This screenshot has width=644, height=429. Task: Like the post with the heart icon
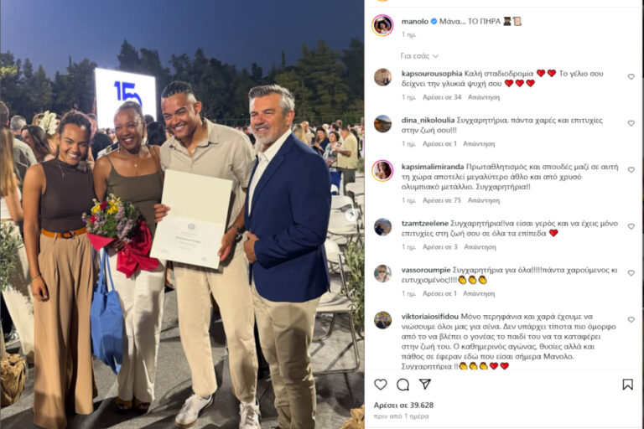tap(381, 385)
